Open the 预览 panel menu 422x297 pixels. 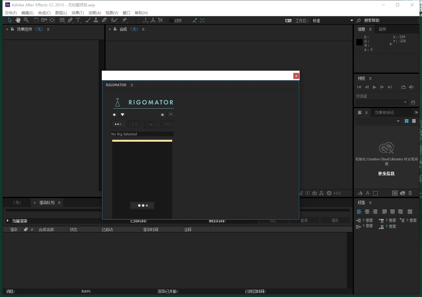pos(370,78)
